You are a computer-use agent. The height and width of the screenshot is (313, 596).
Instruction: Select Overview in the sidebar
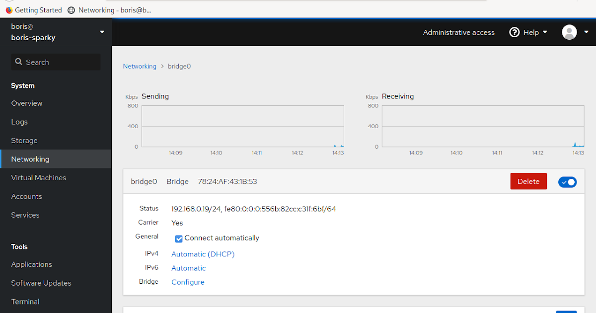pos(27,103)
